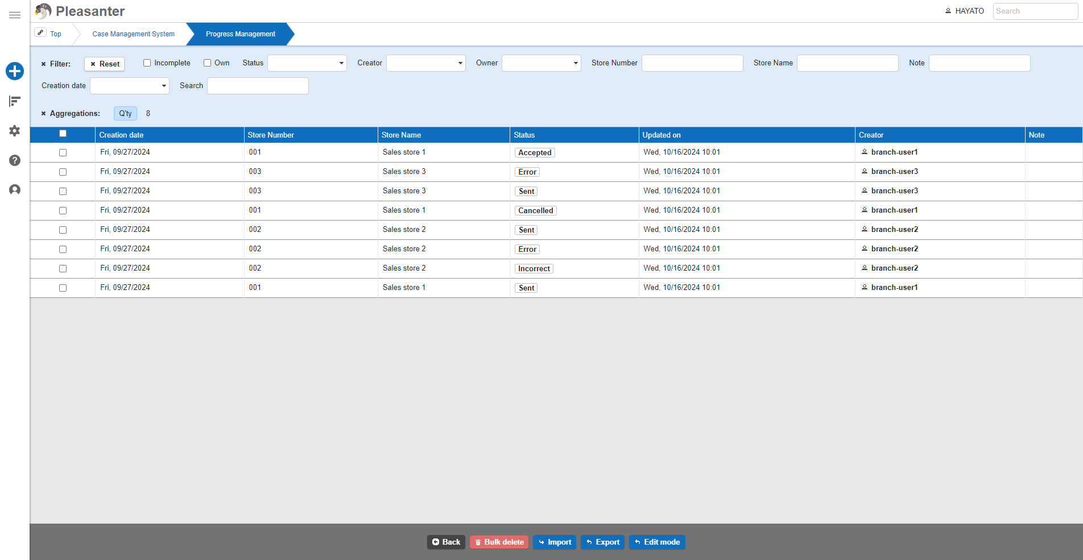Open the help question mark icon
1083x560 pixels.
coord(15,160)
